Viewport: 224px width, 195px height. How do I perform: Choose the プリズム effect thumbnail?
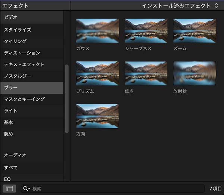point(97,73)
